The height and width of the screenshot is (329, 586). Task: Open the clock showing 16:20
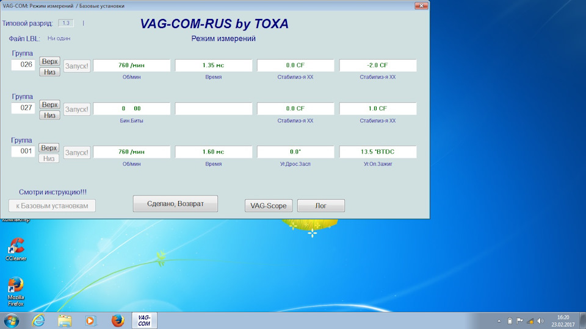pos(563,321)
